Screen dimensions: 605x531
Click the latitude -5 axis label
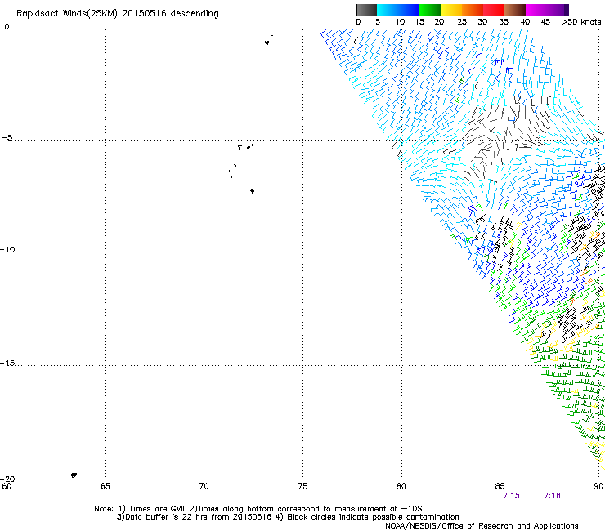click(7, 138)
